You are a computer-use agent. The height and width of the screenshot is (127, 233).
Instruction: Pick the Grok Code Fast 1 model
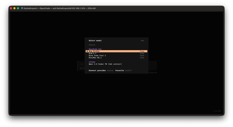[116, 56]
